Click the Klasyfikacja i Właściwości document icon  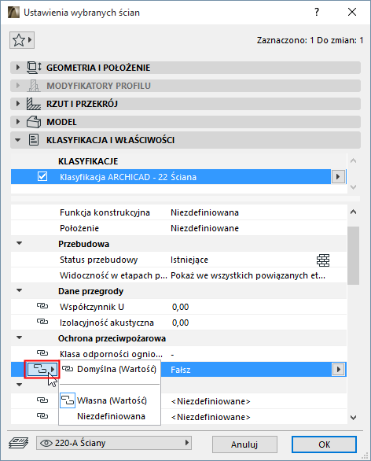[34, 140]
